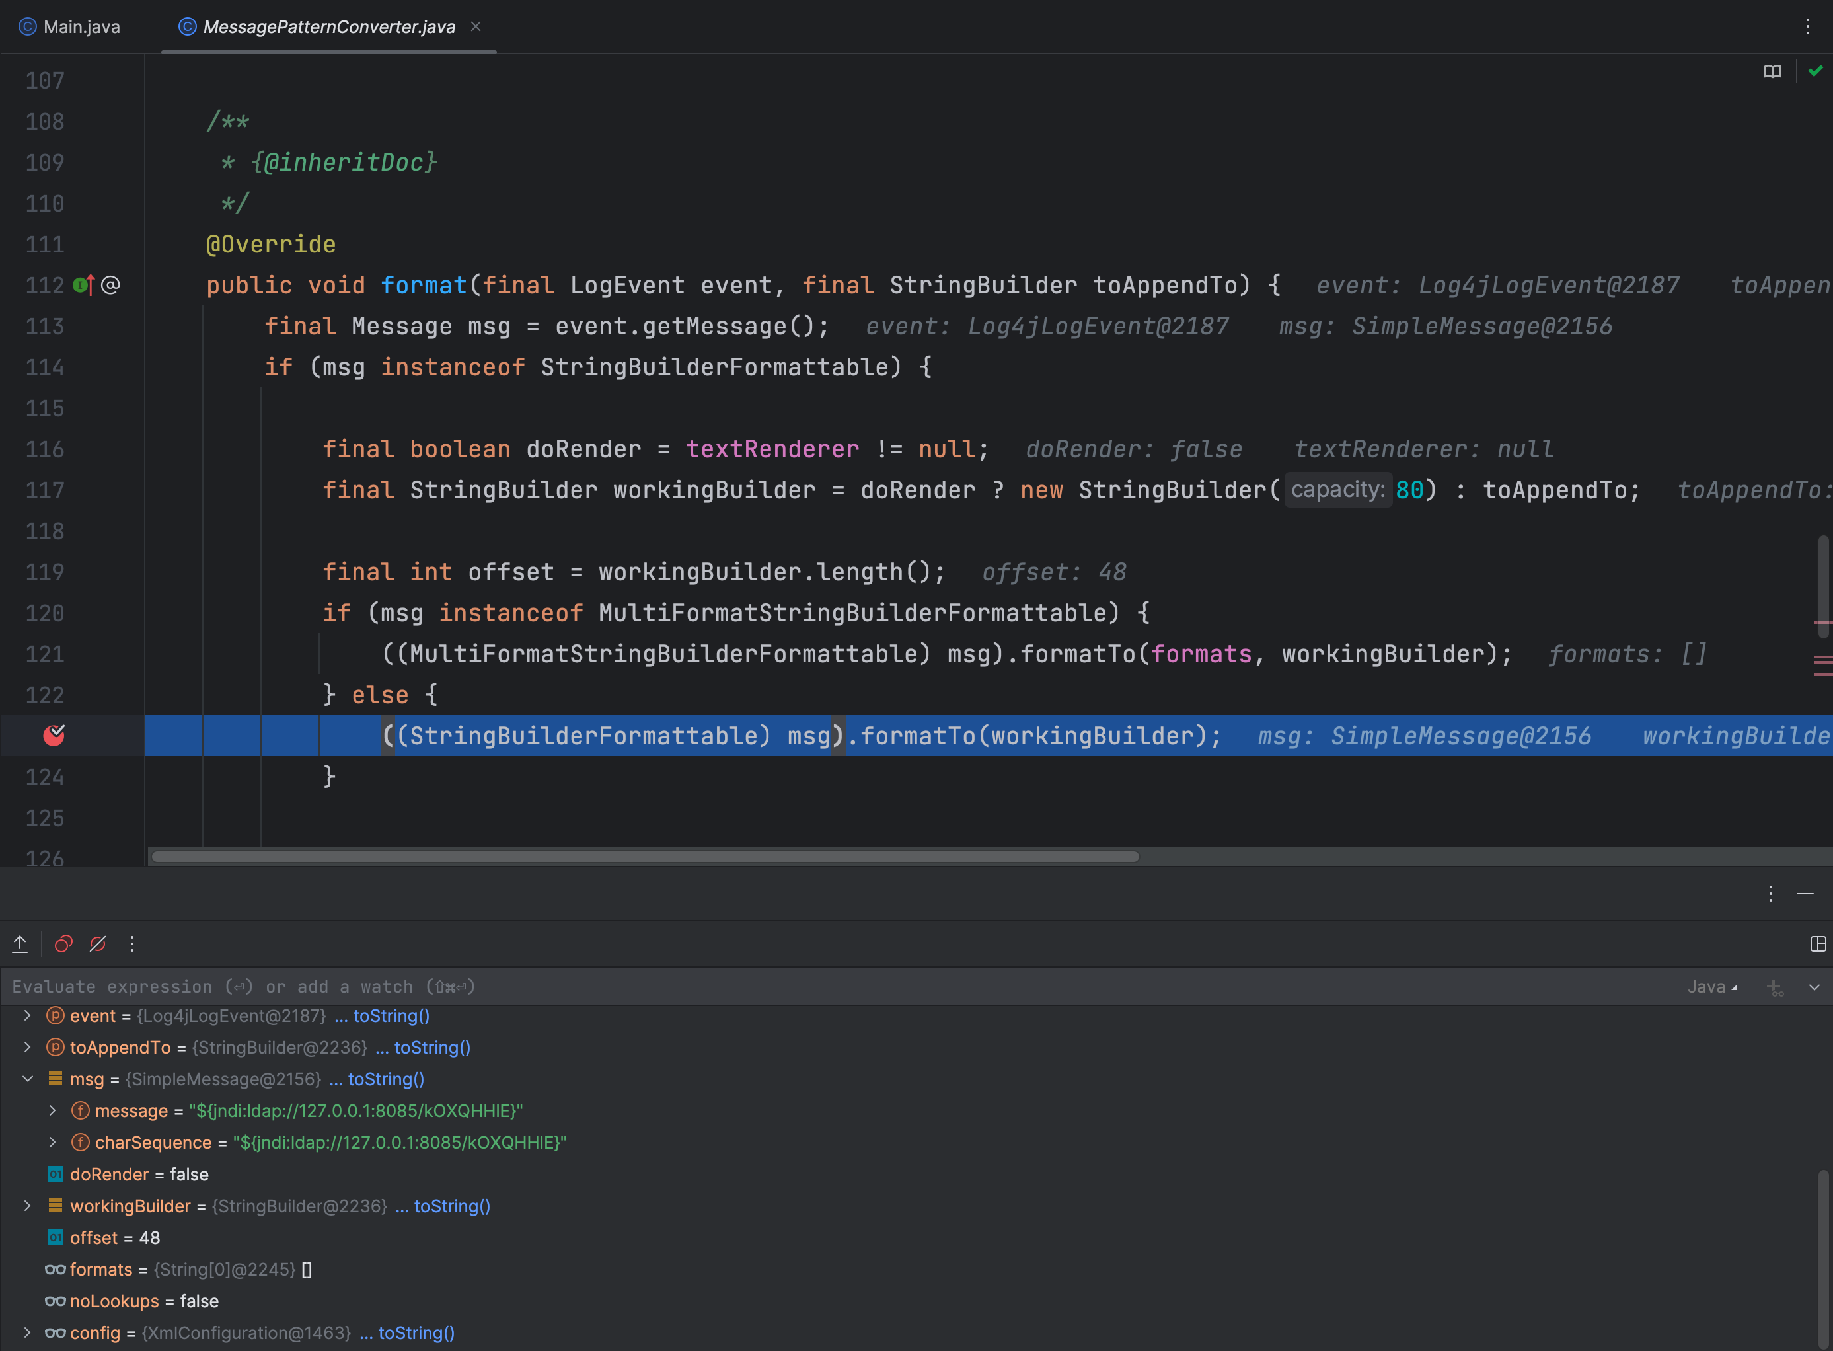Click toString() link for workingBuilder

(452, 1206)
